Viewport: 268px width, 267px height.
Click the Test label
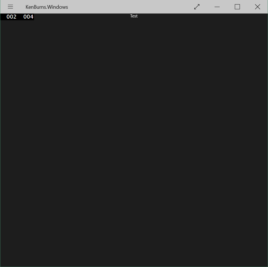tap(134, 16)
